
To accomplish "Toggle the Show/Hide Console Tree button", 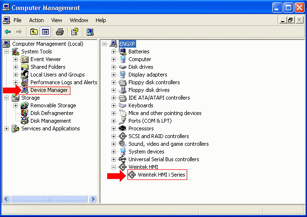I will pyautogui.click(x=45, y=32).
